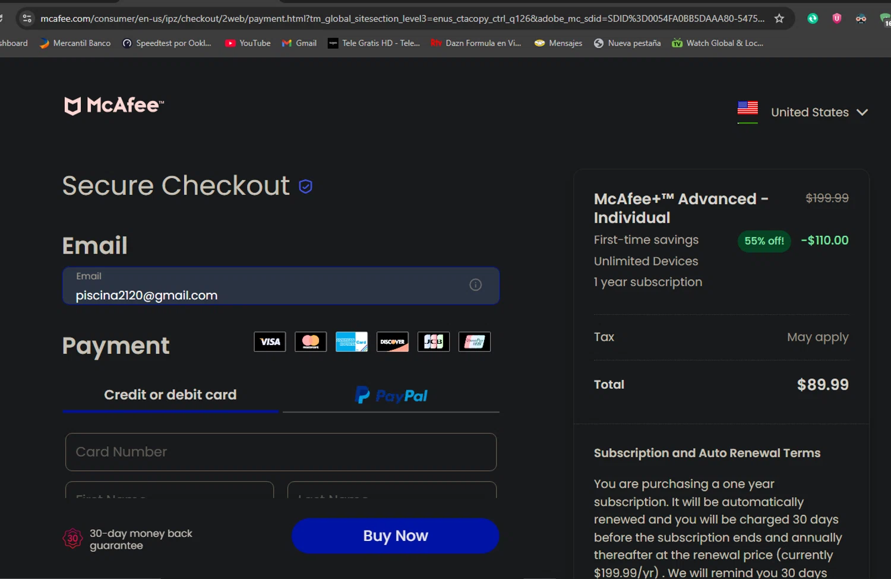Click the McAfee shield logo
Screen dimensions: 891x579
coord(72,106)
